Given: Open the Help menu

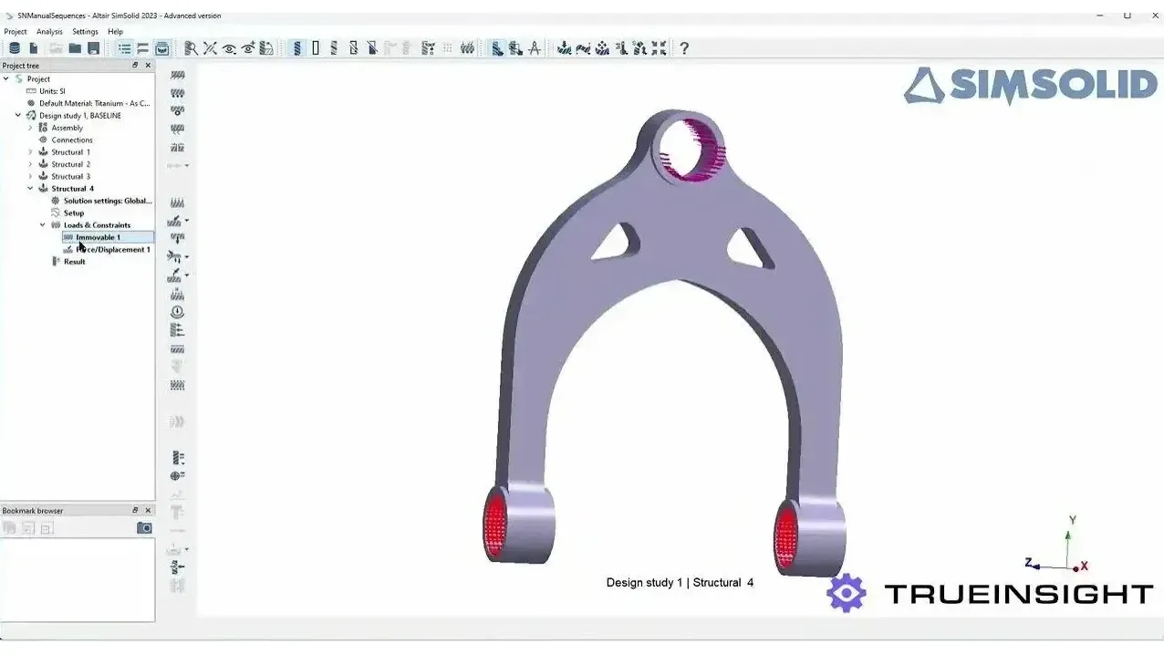Looking at the screenshot, I should tap(115, 31).
